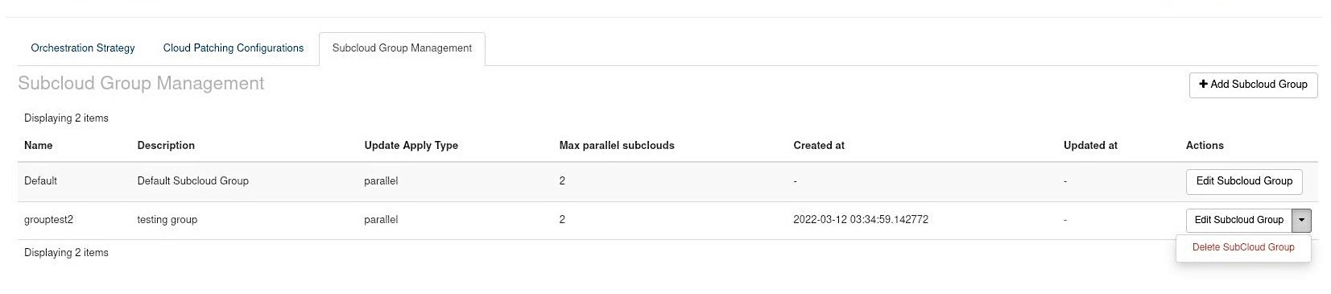1331x294 pixels.
Task: Choose Delete SubCloud Group from menu
Action: pyautogui.click(x=1243, y=247)
